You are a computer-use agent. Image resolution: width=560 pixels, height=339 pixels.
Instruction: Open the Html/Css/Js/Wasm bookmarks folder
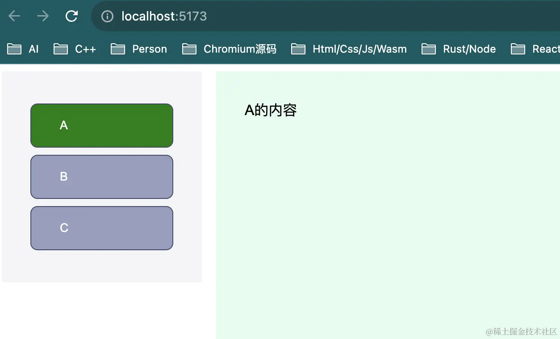pyautogui.click(x=349, y=49)
